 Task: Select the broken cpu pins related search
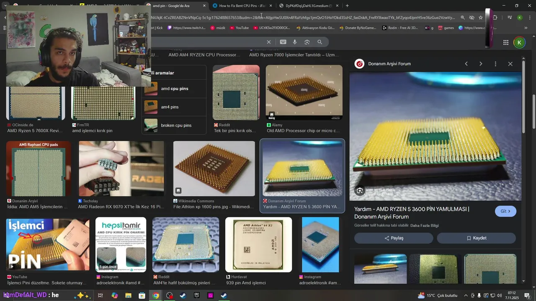pos(174,125)
